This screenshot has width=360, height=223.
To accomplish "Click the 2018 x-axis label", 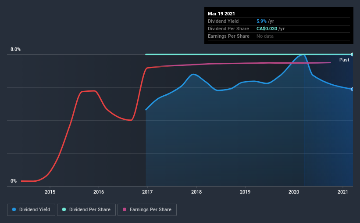I will 196,192.
